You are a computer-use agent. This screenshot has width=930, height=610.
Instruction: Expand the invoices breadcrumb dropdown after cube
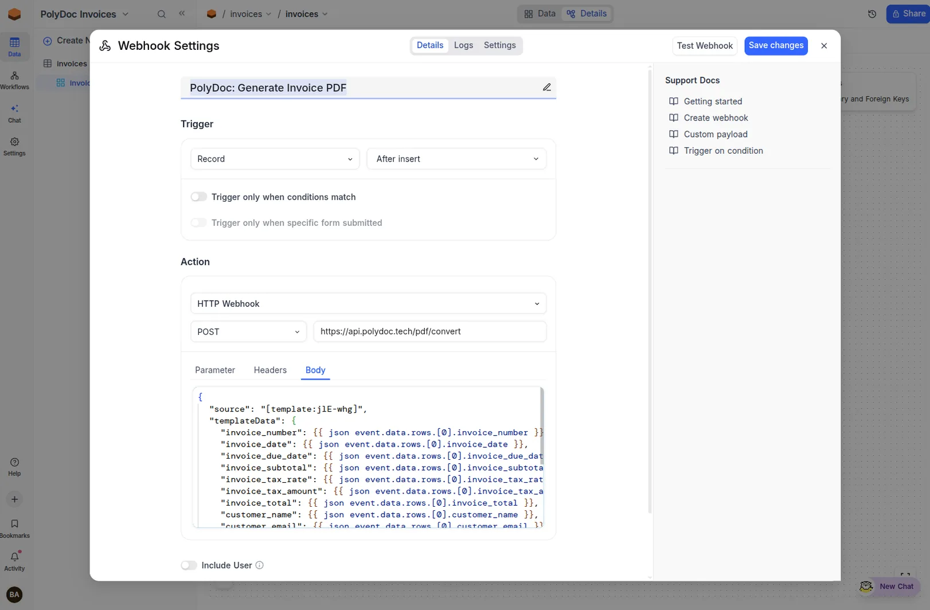pos(251,14)
